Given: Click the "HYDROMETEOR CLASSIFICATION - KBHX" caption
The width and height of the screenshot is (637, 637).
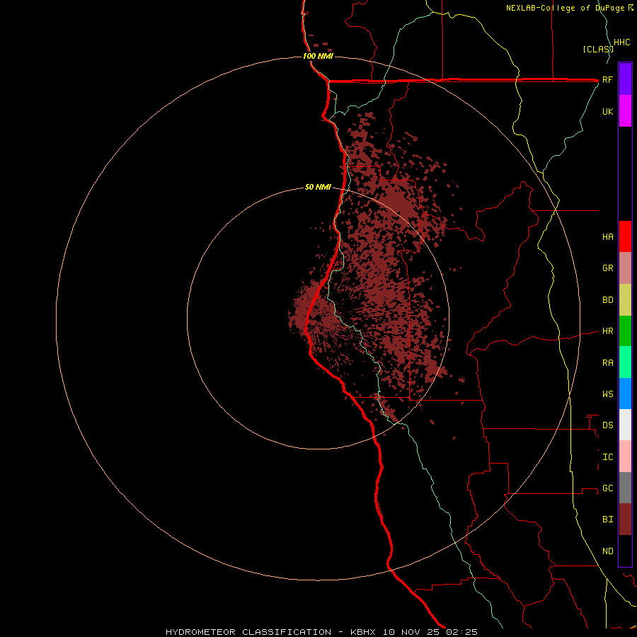Looking at the screenshot, I should (270, 632).
